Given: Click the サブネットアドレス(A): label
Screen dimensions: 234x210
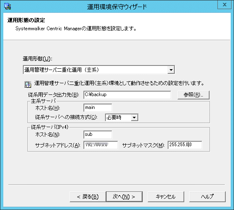Looking at the screenshot, I should [x=58, y=145].
